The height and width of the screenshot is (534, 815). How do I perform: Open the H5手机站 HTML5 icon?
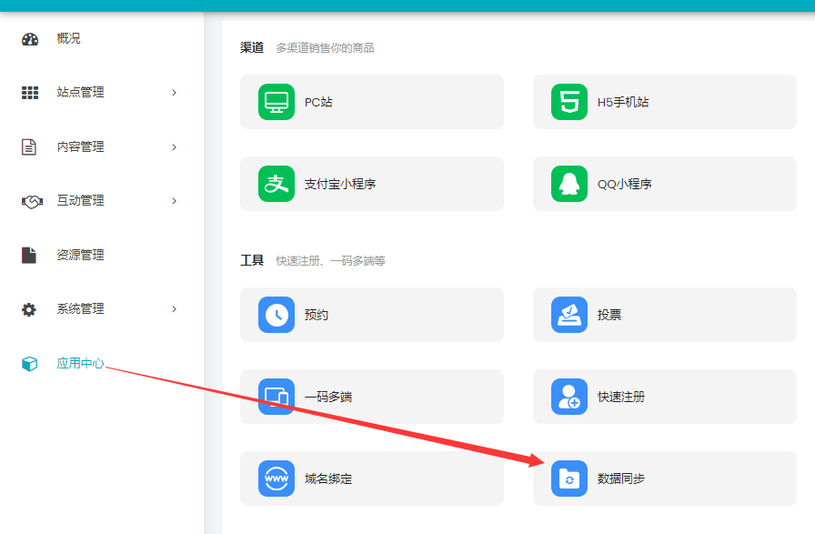(569, 102)
